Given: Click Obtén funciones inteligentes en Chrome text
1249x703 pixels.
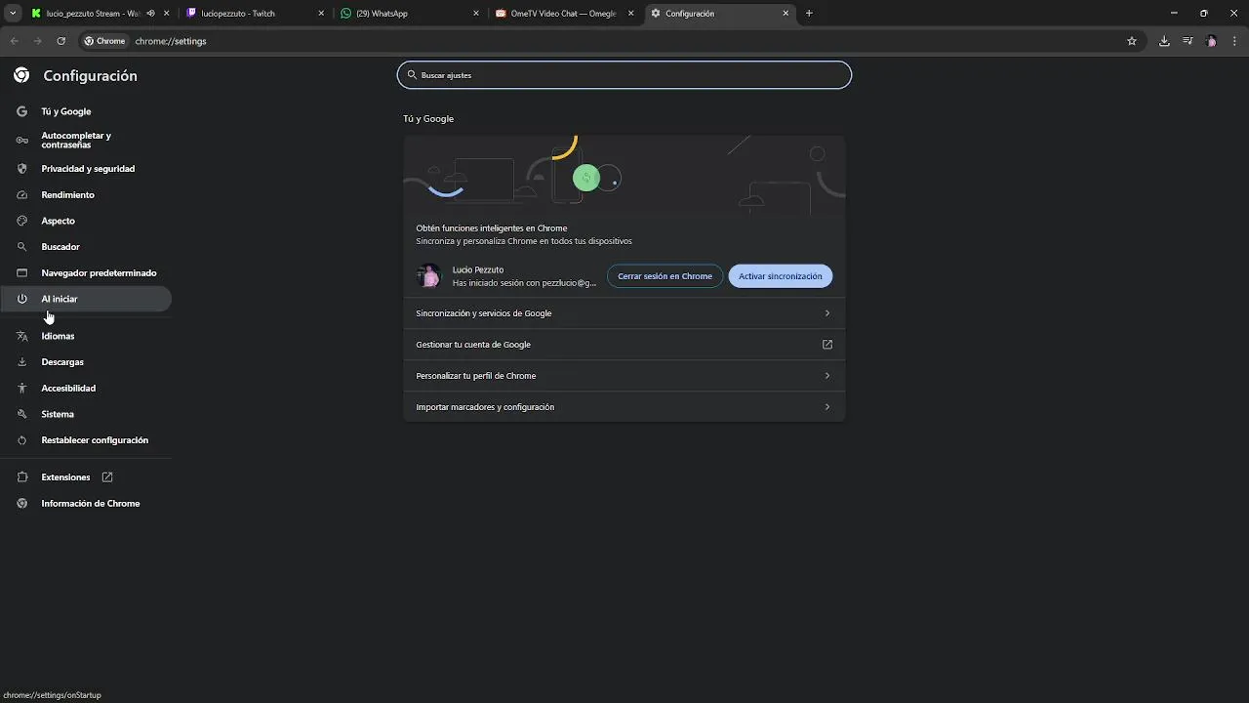Looking at the screenshot, I should point(492,228).
